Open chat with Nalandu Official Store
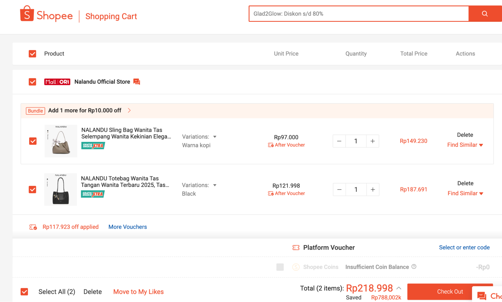 (137, 82)
